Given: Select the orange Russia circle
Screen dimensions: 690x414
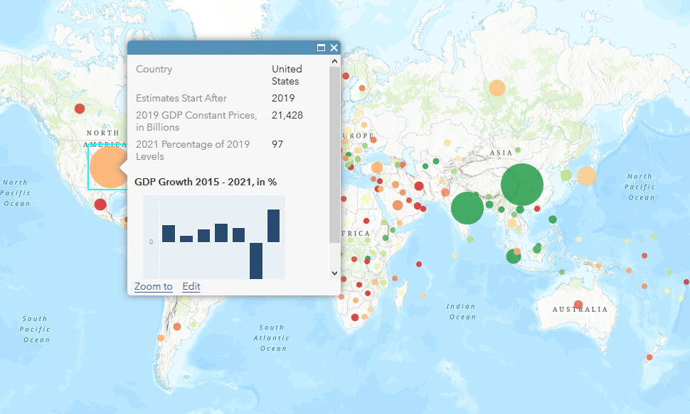Looking at the screenshot, I should click(497, 88).
